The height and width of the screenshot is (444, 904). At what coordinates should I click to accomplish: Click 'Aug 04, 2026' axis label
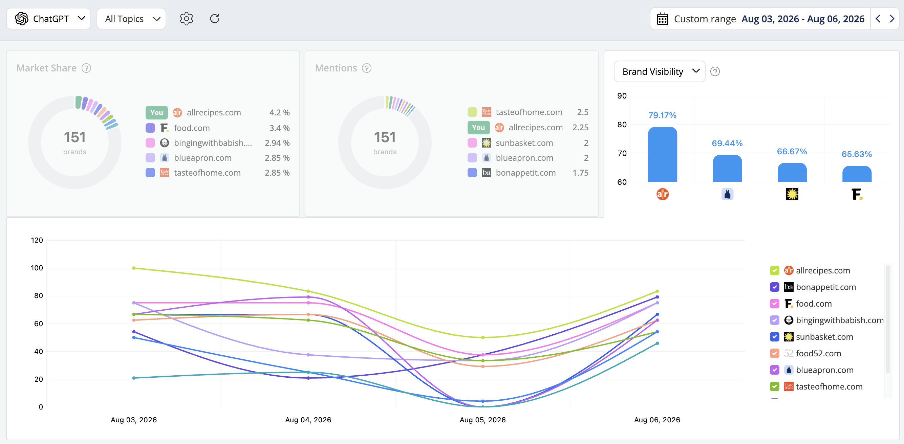pos(308,420)
